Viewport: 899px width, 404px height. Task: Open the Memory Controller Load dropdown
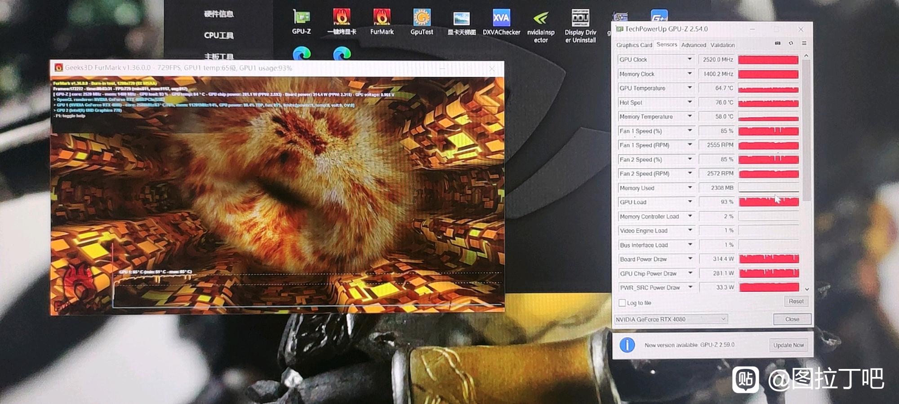[690, 216]
